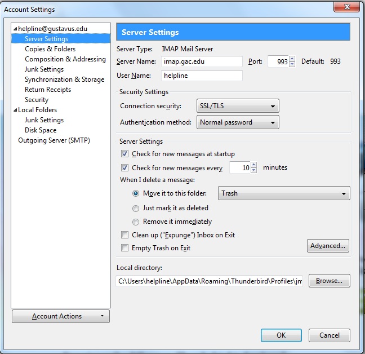Confirm with the OK button
This screenshot has width=365, height=354.
click(281, 335)
